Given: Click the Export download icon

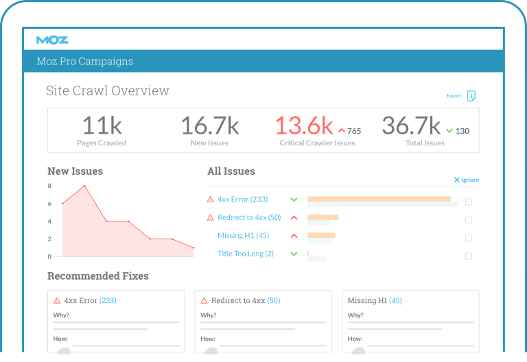Looking at the screenshot, I should [x=471, y=96].
